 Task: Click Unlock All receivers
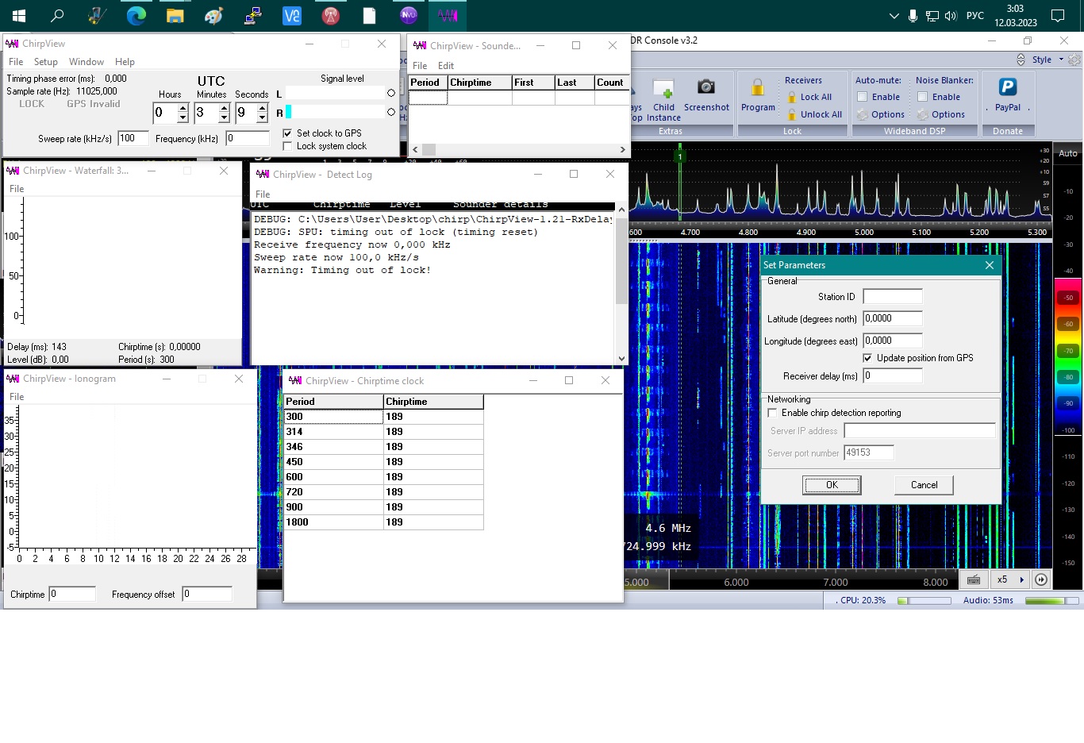coord(814,114)
